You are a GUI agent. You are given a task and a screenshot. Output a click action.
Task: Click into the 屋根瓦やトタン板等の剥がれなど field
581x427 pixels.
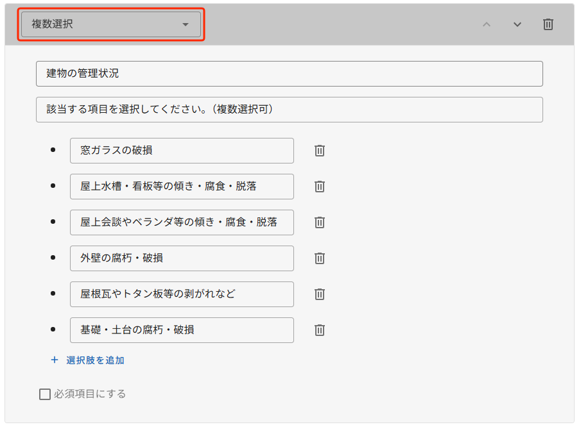point(182,294)
